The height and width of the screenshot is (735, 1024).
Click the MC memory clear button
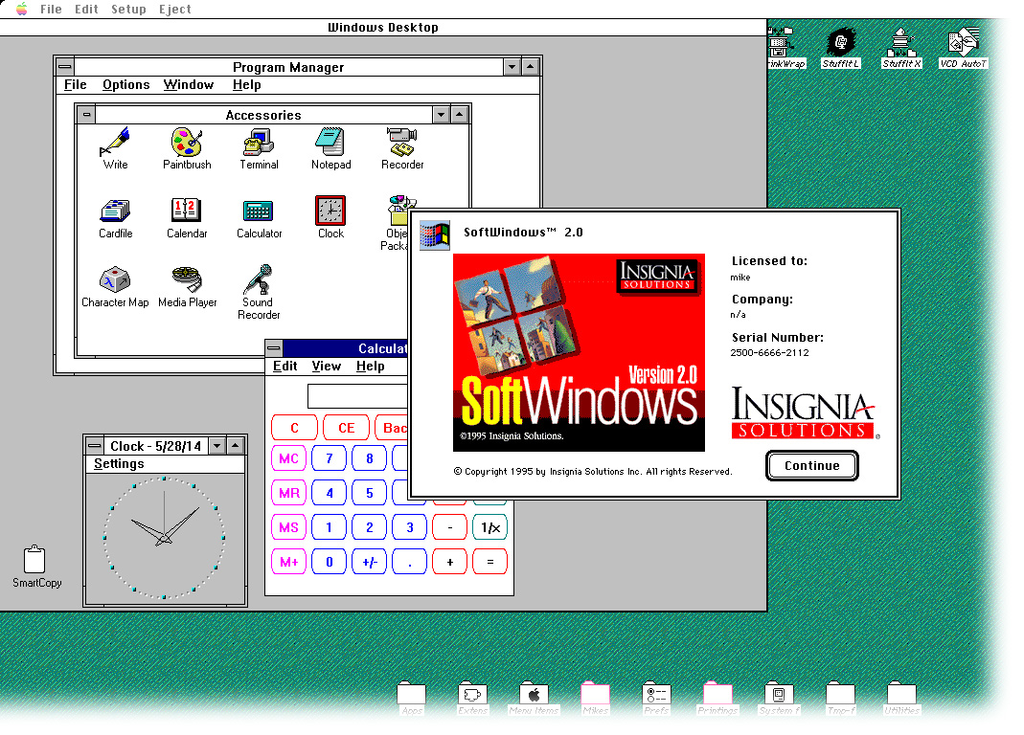click(x=288, y=458)
